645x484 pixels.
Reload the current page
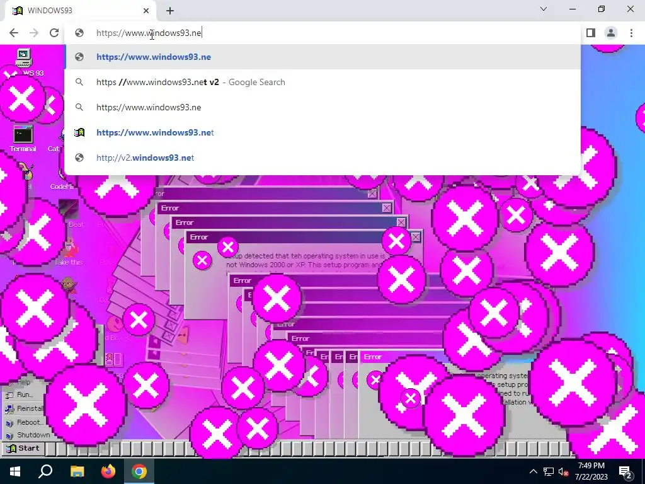54,33
